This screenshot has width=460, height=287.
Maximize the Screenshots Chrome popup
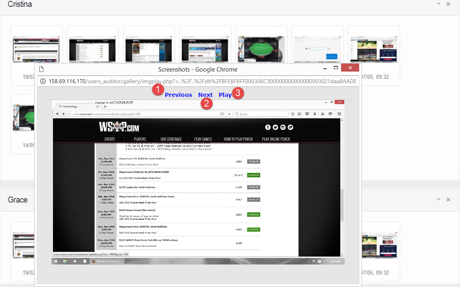click(x=336, y=68)
